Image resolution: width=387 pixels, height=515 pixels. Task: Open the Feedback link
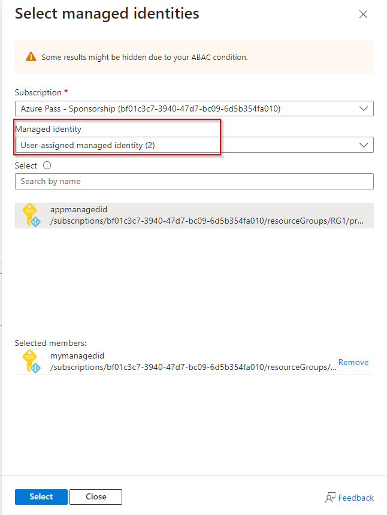click(x=356, y=498)
